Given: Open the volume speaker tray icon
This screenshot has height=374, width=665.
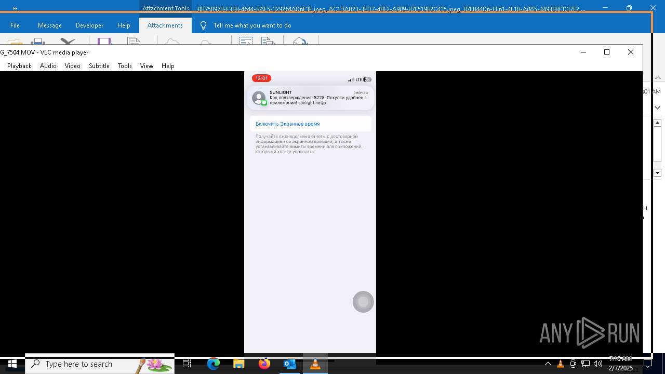Looking at the screenshot, I should (x=598, y=364).
